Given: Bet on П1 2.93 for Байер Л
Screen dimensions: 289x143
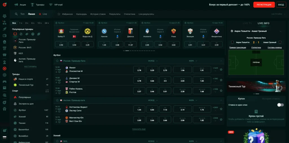Looking at the screenshot, I should (61, 44).
